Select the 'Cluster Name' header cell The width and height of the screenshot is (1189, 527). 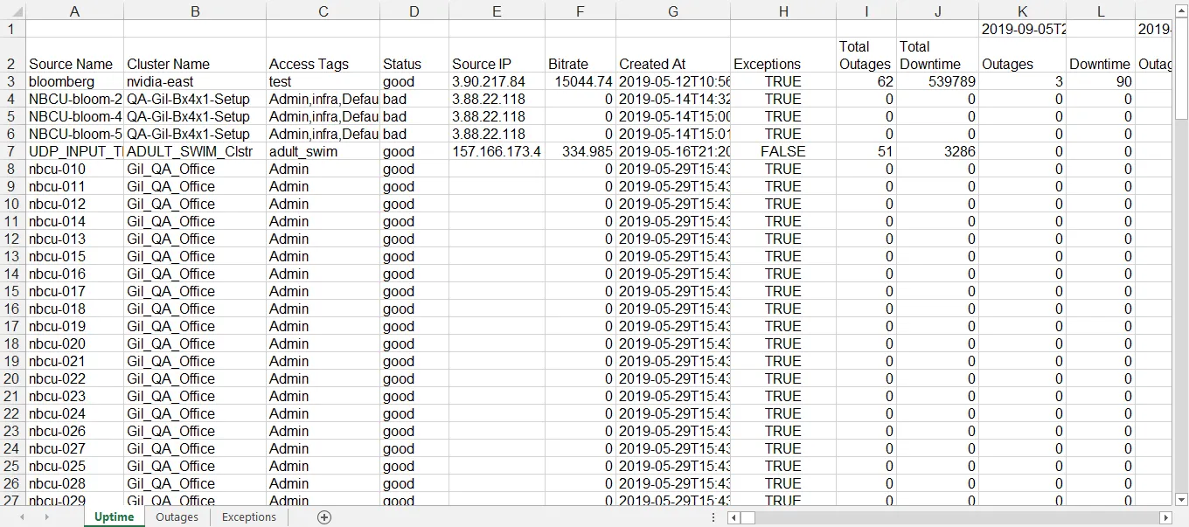tap(195, 55)
